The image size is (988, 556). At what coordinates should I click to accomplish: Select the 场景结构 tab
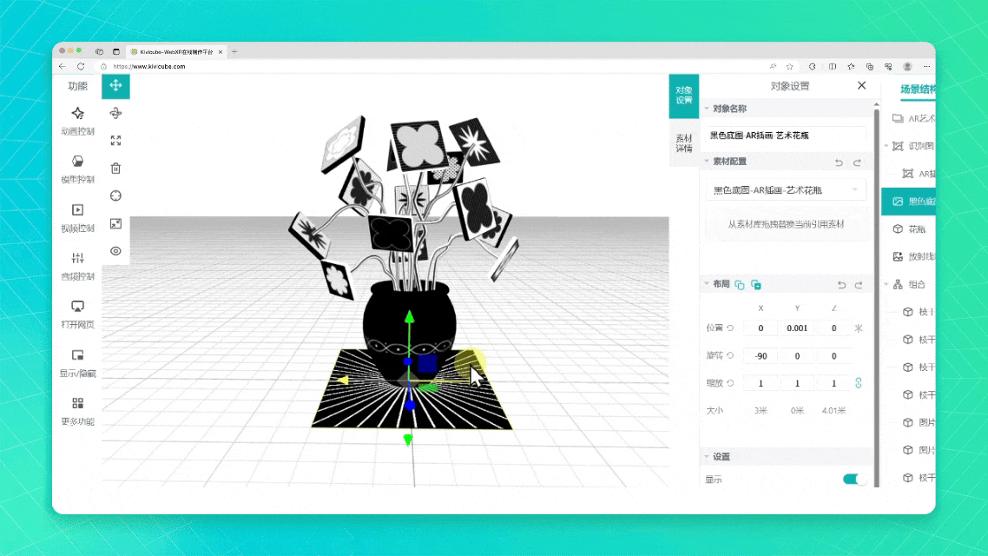pyautogui.click(x=918, y=89)
